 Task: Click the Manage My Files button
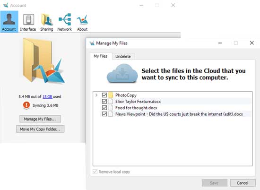pyautogui.click(x=40, y=119)
